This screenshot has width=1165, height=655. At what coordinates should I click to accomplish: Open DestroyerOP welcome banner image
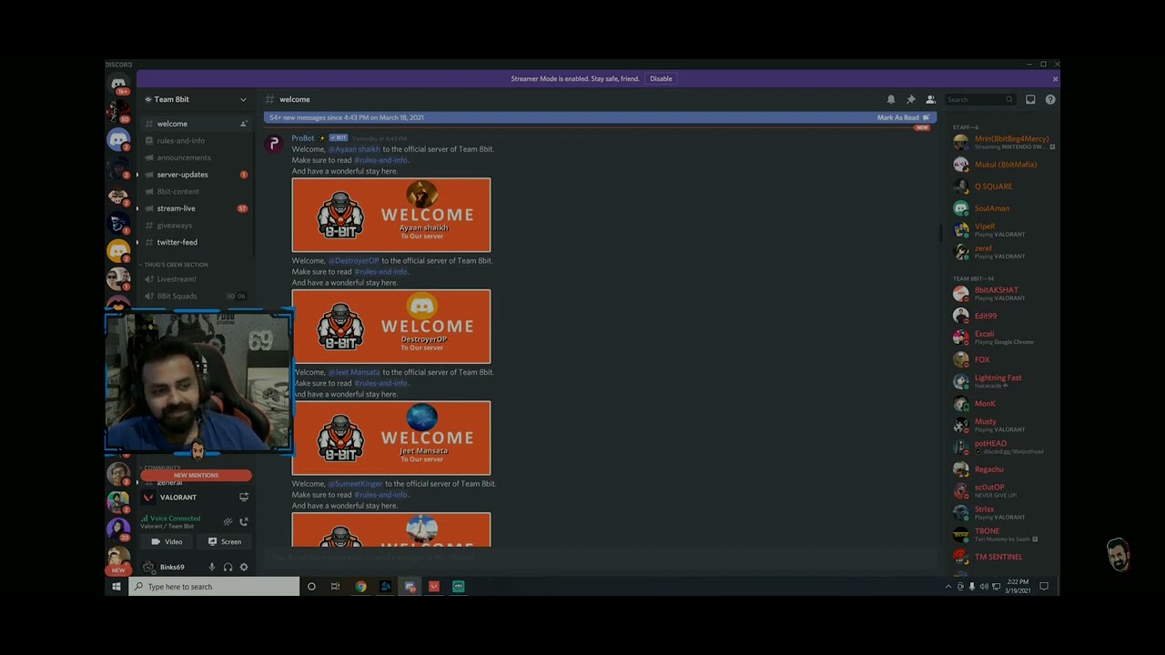pos(391,327)
